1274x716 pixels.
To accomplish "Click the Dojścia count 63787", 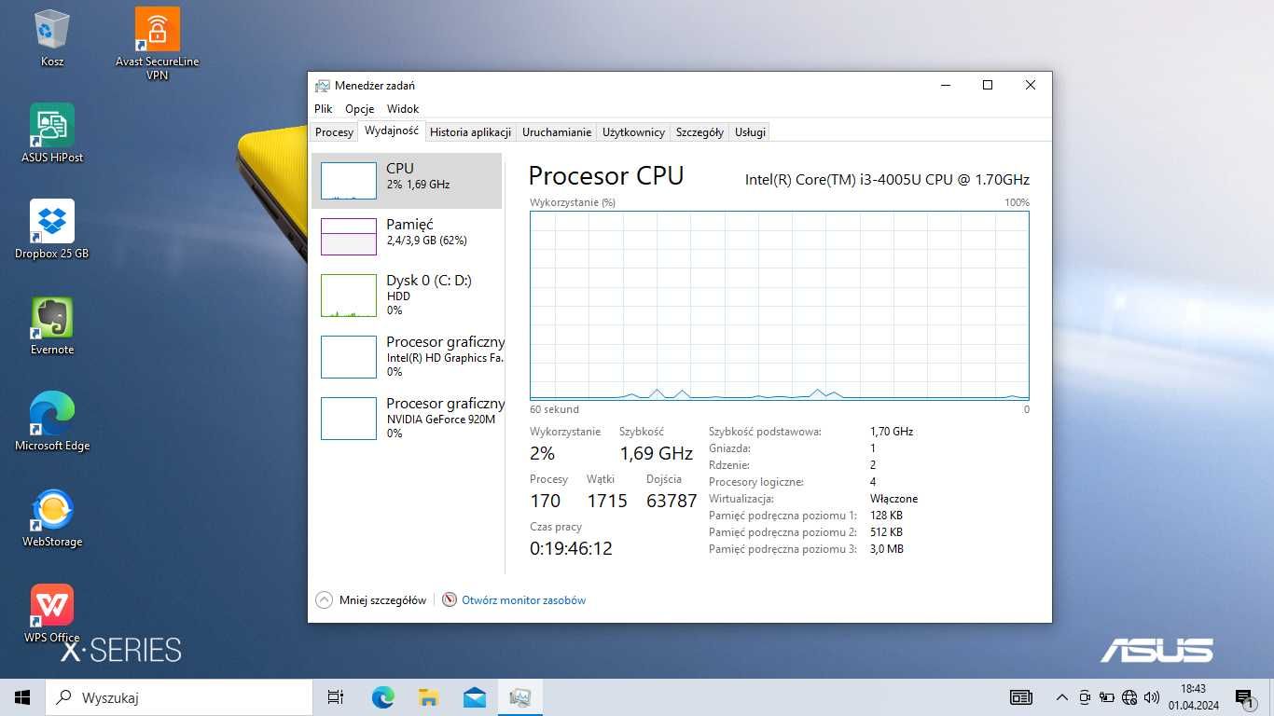I will coord(672,501).
